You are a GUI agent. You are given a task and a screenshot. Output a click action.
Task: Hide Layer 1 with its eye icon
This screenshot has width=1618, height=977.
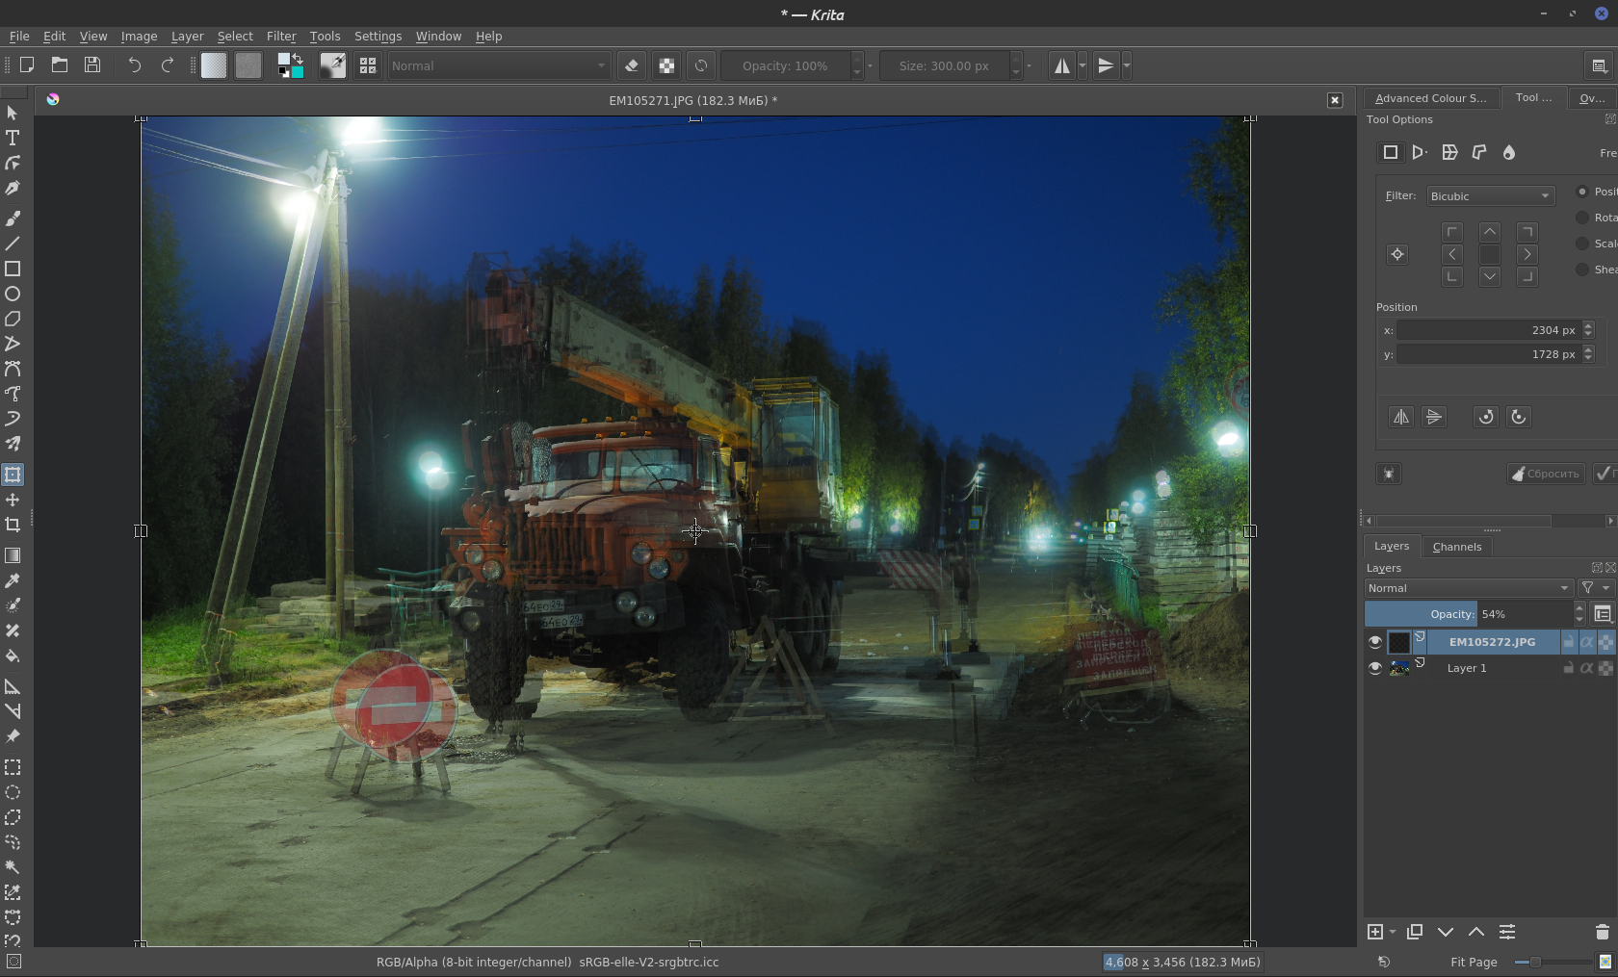tap(1375, 668)
